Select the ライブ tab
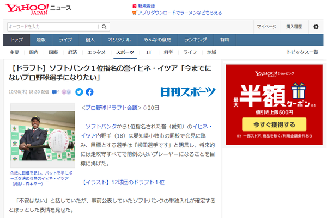This screenshot has width=327, height=218. point(65,40)
